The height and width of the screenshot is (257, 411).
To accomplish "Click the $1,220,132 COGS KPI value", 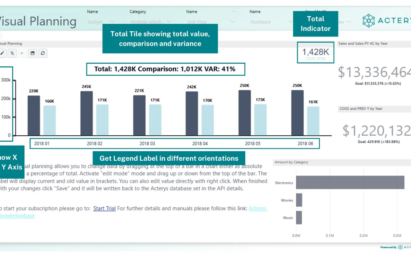I will click(x=377, y=131).
